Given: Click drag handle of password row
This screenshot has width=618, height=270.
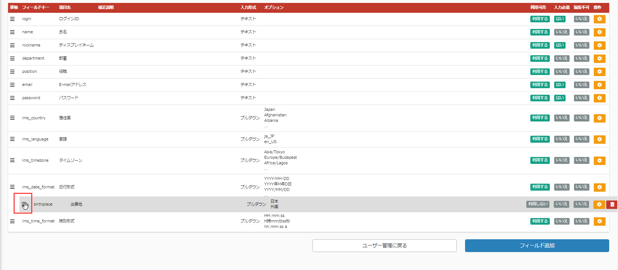Looking at the screenshot, I should [x=12, y=98].
